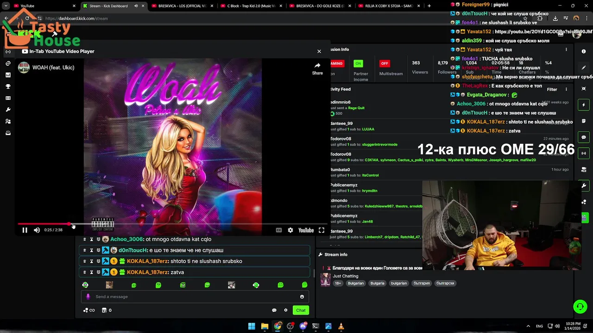This screenshot has width=593, height=333.
Task: Timeout d0nTtoucH with hourglass icon
Action: [x=91, y=250]
